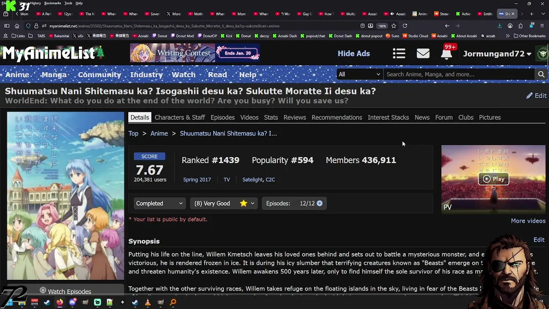
Task: Switch to the Characters & Staff tab
Action: pyautogui.click(x=180, y=117)
